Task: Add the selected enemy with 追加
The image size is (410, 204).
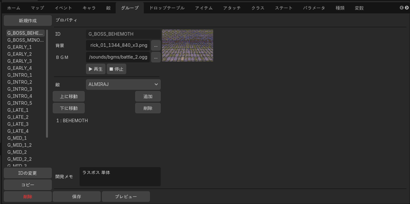Action: coord(148,96)
